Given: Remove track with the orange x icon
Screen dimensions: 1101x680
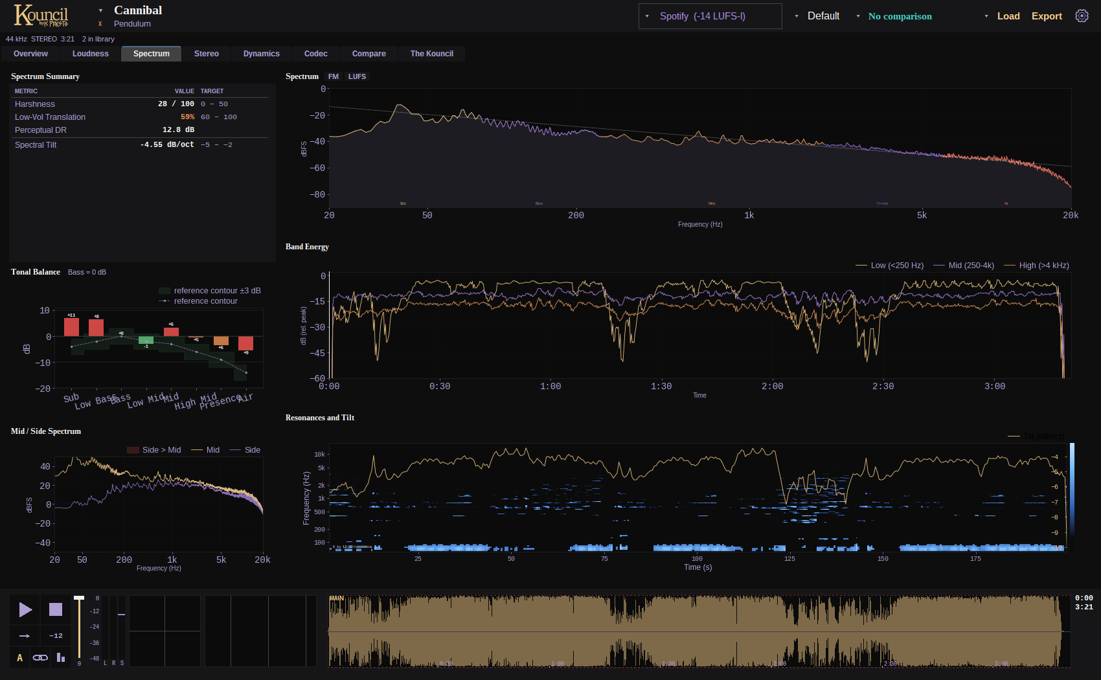Looking at the screenshot, I should coord(100,24).
